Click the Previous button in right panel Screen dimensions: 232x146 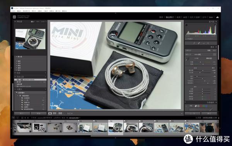click(193, 113)
